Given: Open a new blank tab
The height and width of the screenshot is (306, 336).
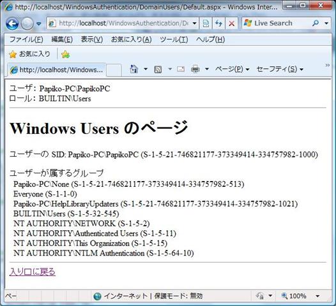Looking at the screenshot, I should coord(114,69).
